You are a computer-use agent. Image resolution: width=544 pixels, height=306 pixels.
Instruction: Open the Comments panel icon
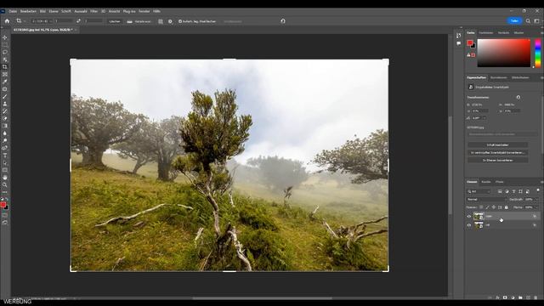point(459,43)
